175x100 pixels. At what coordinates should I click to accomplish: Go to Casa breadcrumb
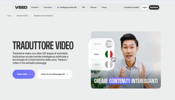click(x=9, y=16)
